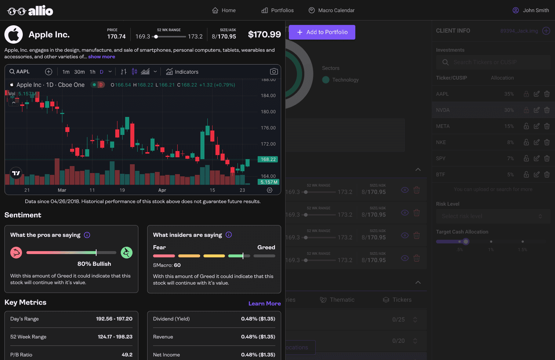Click the bullish sentiment icon
The width and height of the screenshot is (555, 360).
[127, 253]
